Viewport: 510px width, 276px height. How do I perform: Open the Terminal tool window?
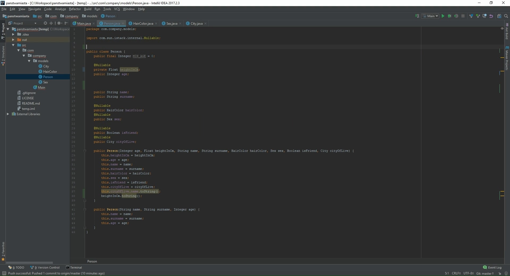point(76,268)
